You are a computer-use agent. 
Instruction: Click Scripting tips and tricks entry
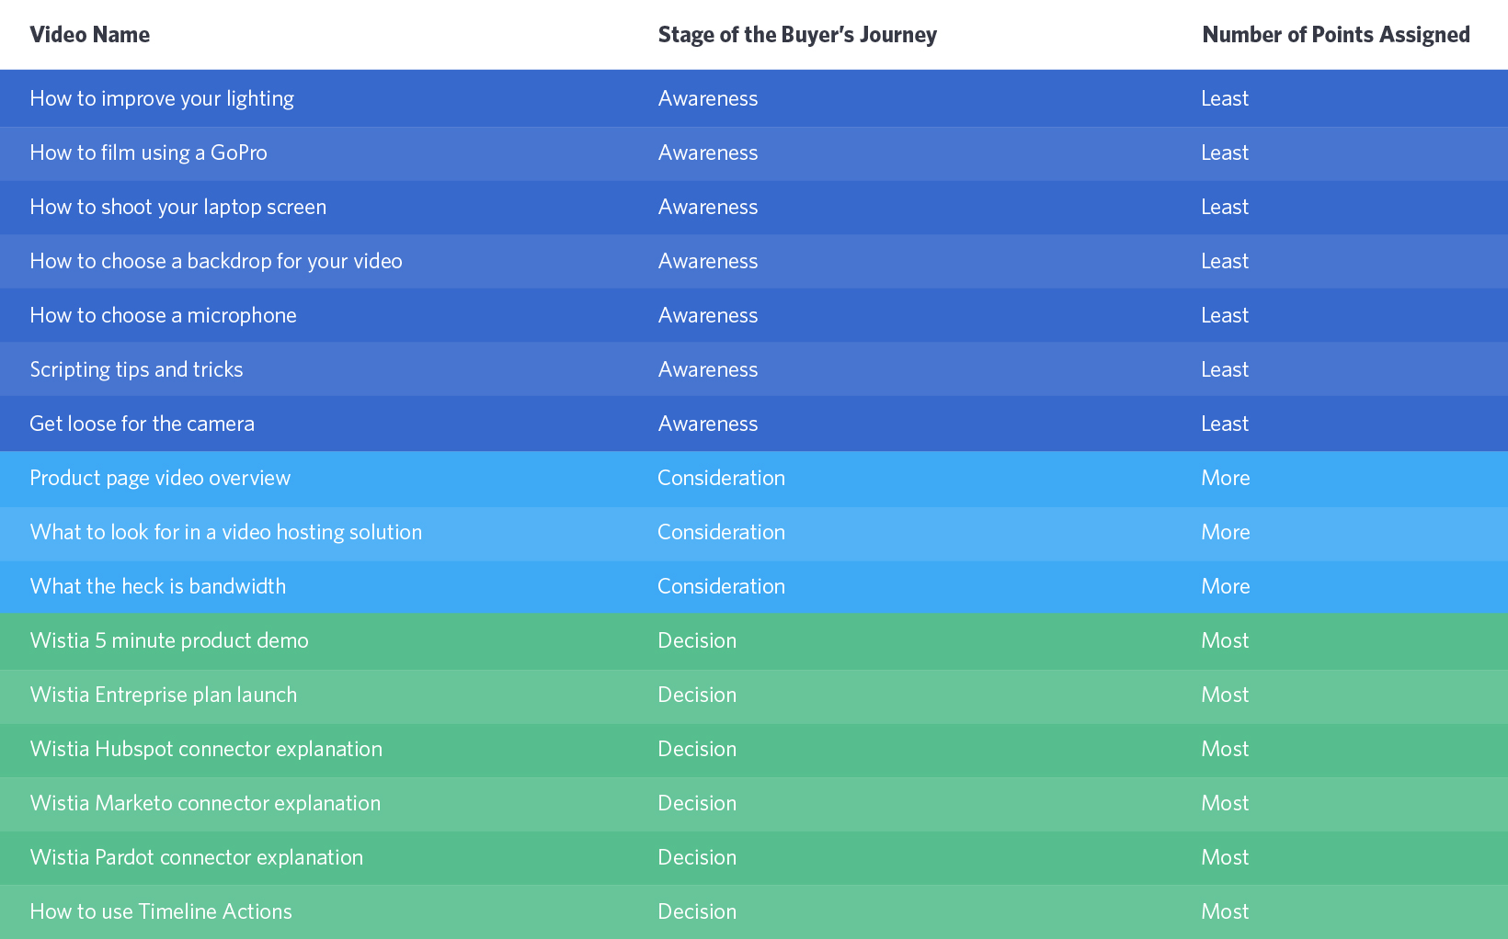[x=136, y=369]
